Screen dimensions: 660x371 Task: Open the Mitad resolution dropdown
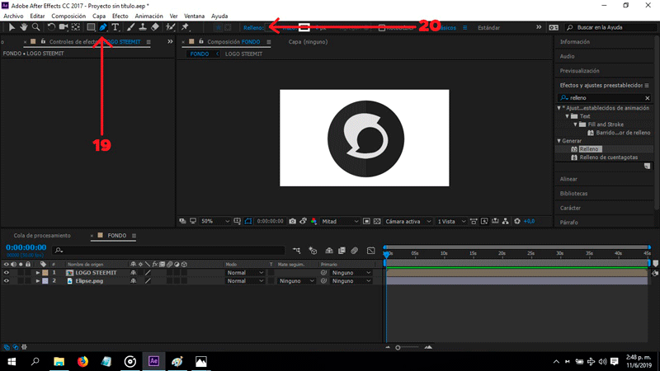click(x=340, y=221)
